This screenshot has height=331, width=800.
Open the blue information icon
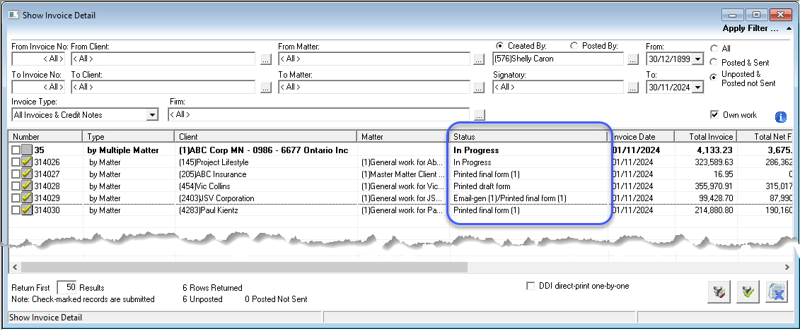[781, 117]
